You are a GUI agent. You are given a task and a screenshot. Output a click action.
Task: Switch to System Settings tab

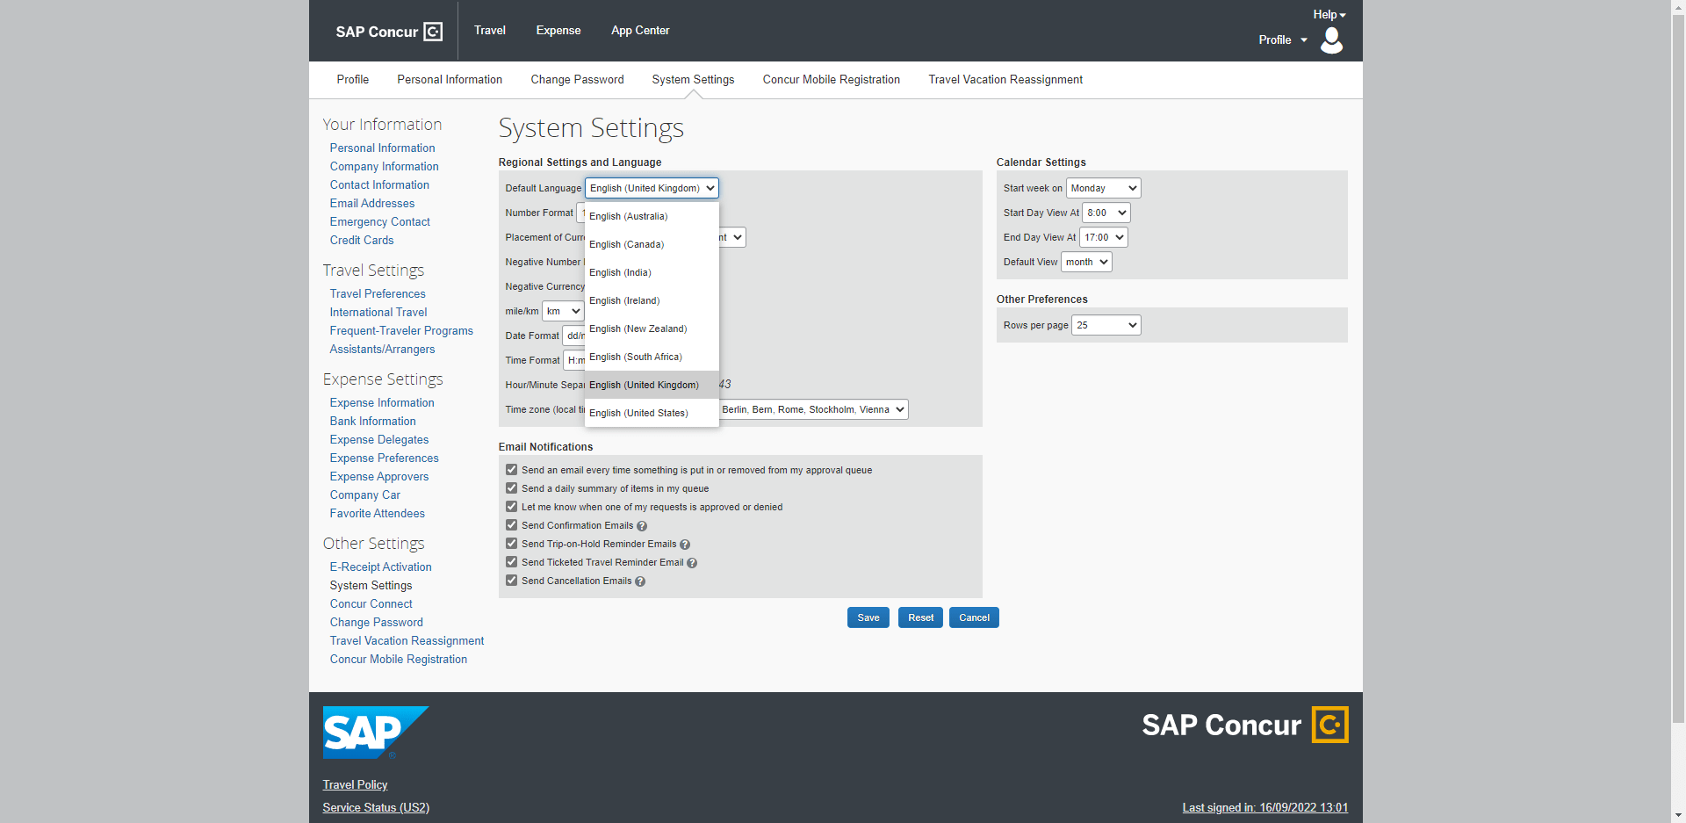[693, 80]
